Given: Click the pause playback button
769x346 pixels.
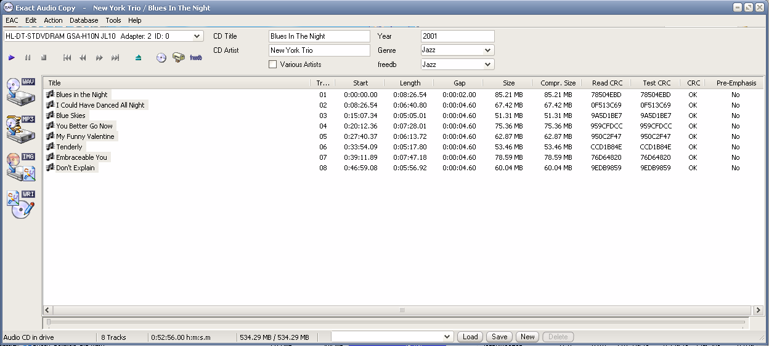Looking at the screenshot, I should click(x=28, y=58).
